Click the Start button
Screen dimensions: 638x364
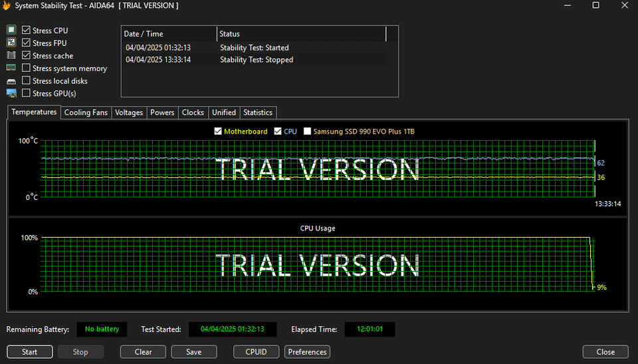[x=30, y=352]
